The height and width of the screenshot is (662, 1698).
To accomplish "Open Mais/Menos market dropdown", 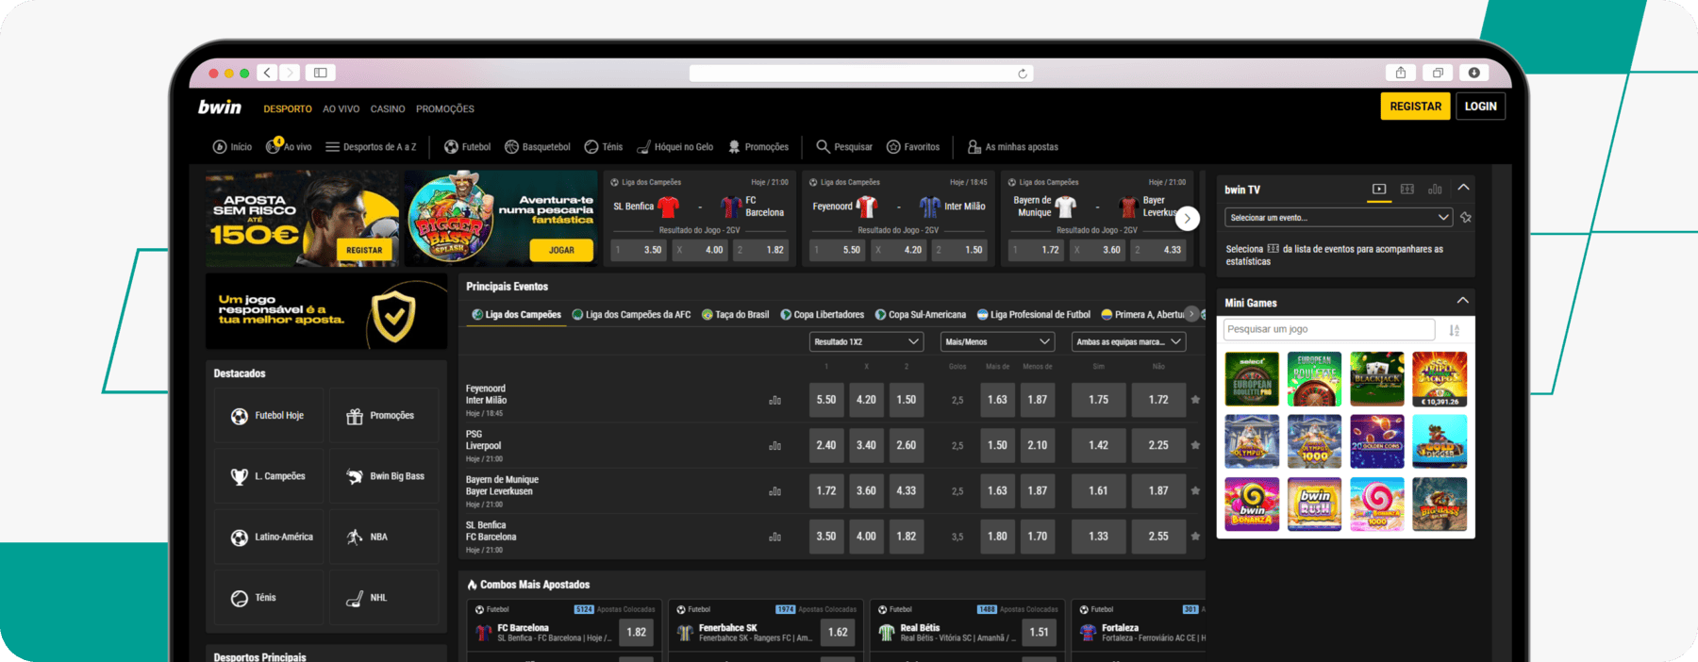I will point(997,341).
